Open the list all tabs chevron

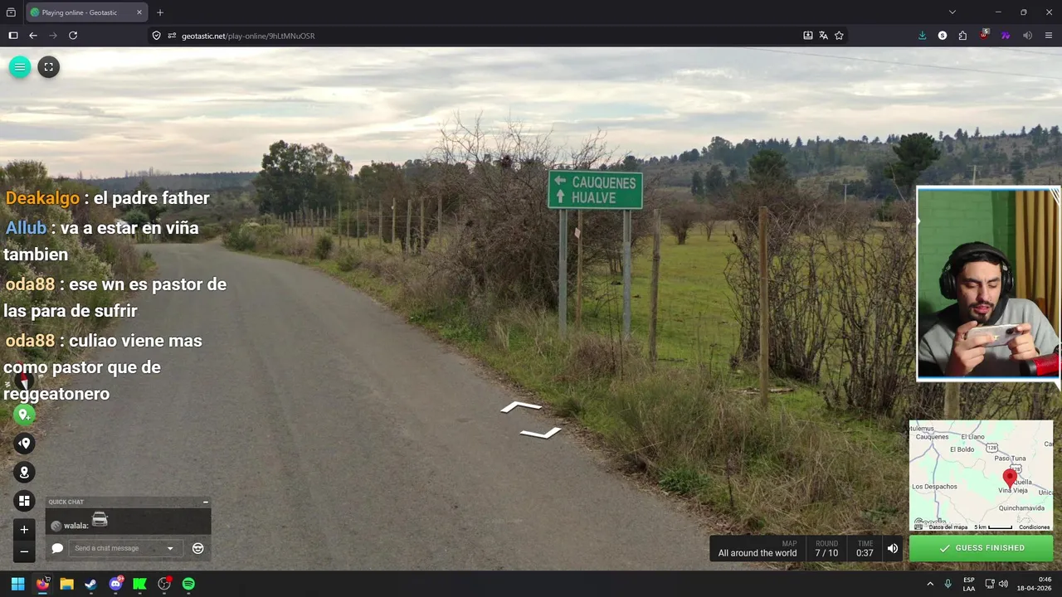(x=952, y=12)
